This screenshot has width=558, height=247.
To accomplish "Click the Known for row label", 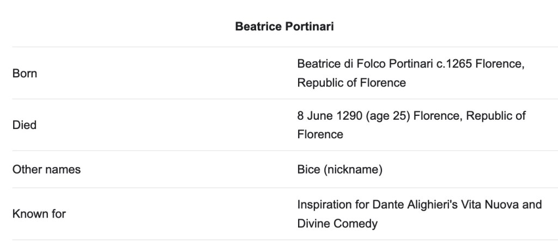I will click(39, 214).
